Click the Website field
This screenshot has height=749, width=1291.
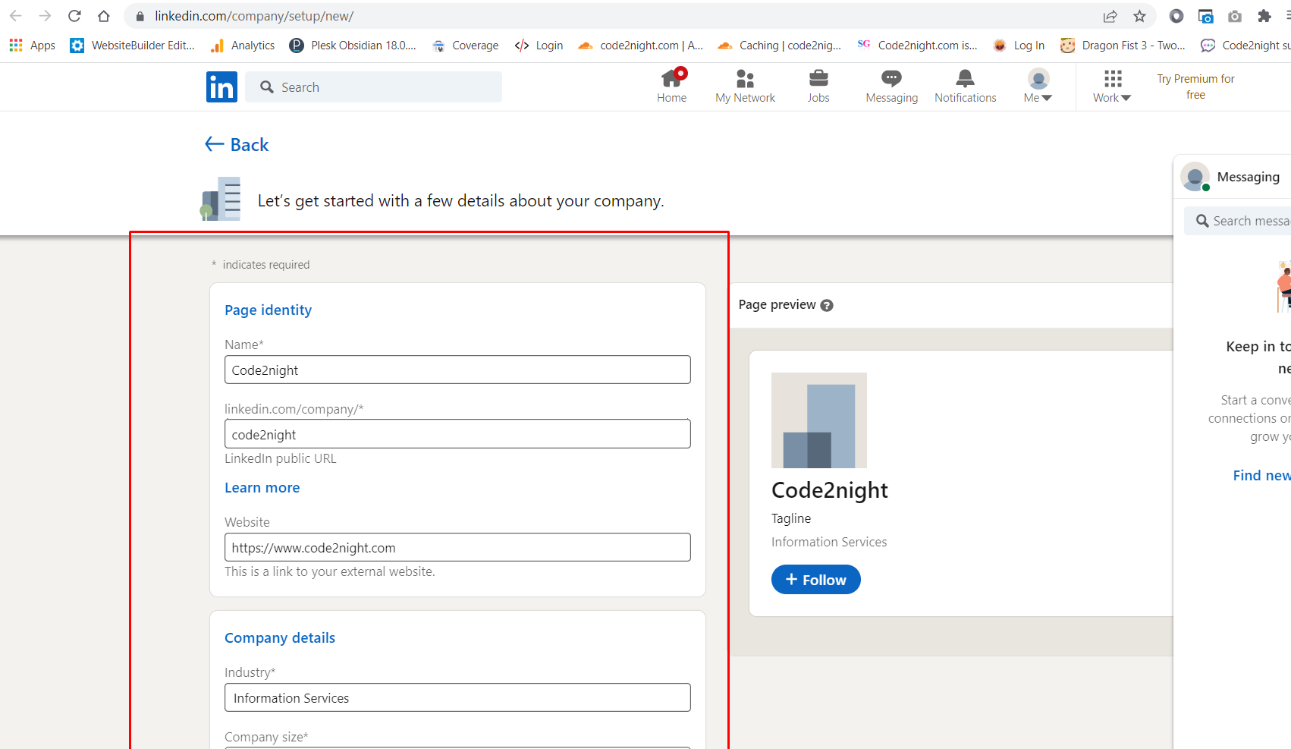(457, 547)
